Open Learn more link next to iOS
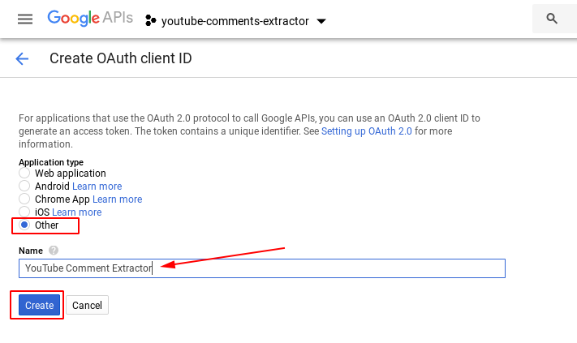Image resolution: width=577 pixels, height=343 pixels. point(76,212)
